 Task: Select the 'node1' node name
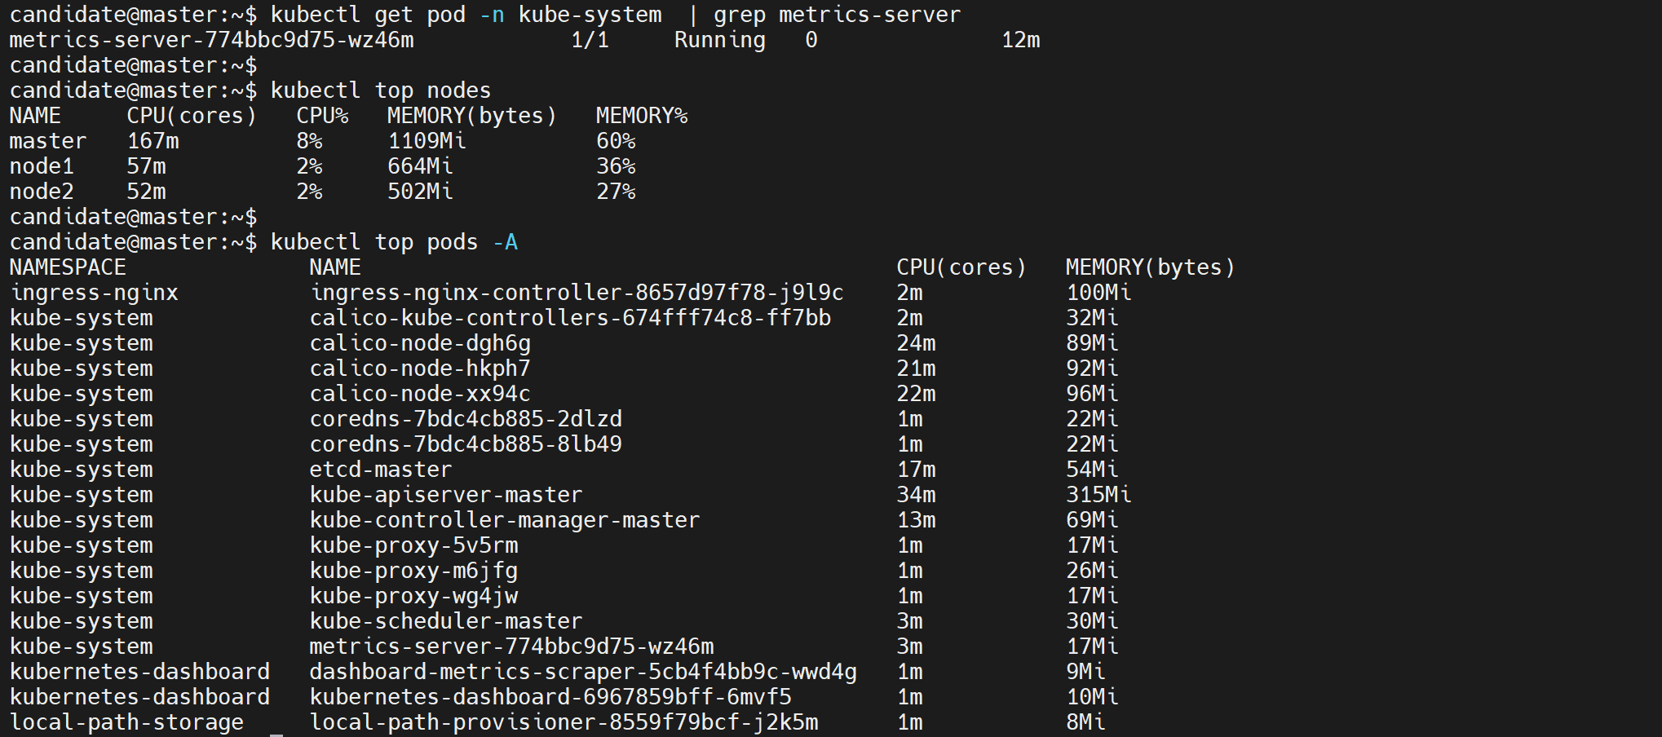(42, 166)
